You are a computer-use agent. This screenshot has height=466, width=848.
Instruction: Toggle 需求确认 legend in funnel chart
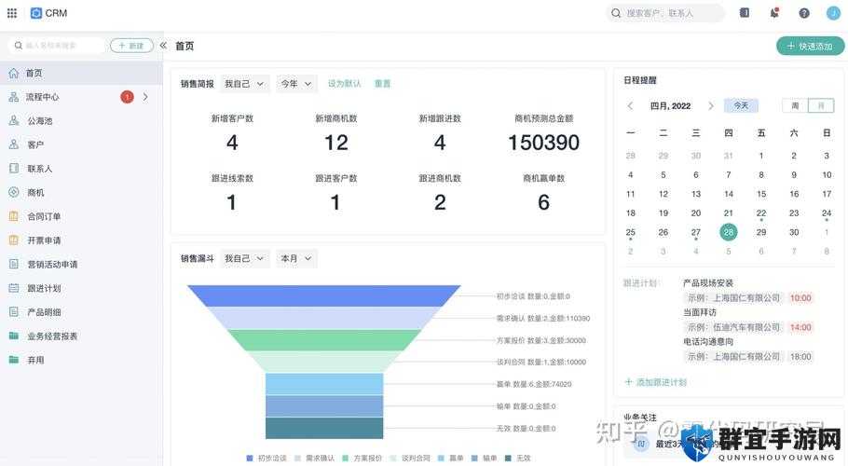tap(314, 458)
